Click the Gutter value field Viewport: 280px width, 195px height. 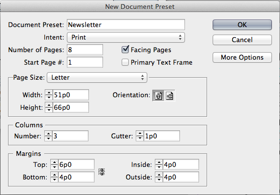point(161,136)
